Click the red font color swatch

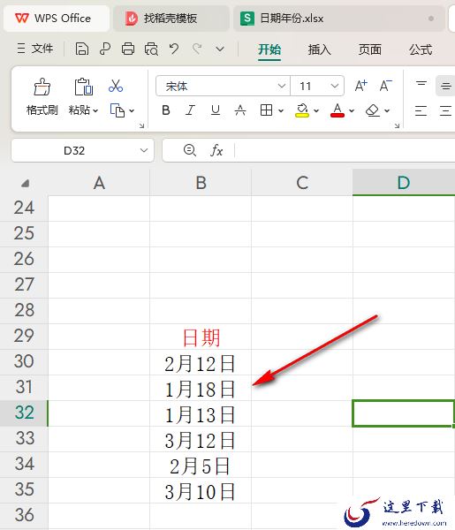point(337,110)
